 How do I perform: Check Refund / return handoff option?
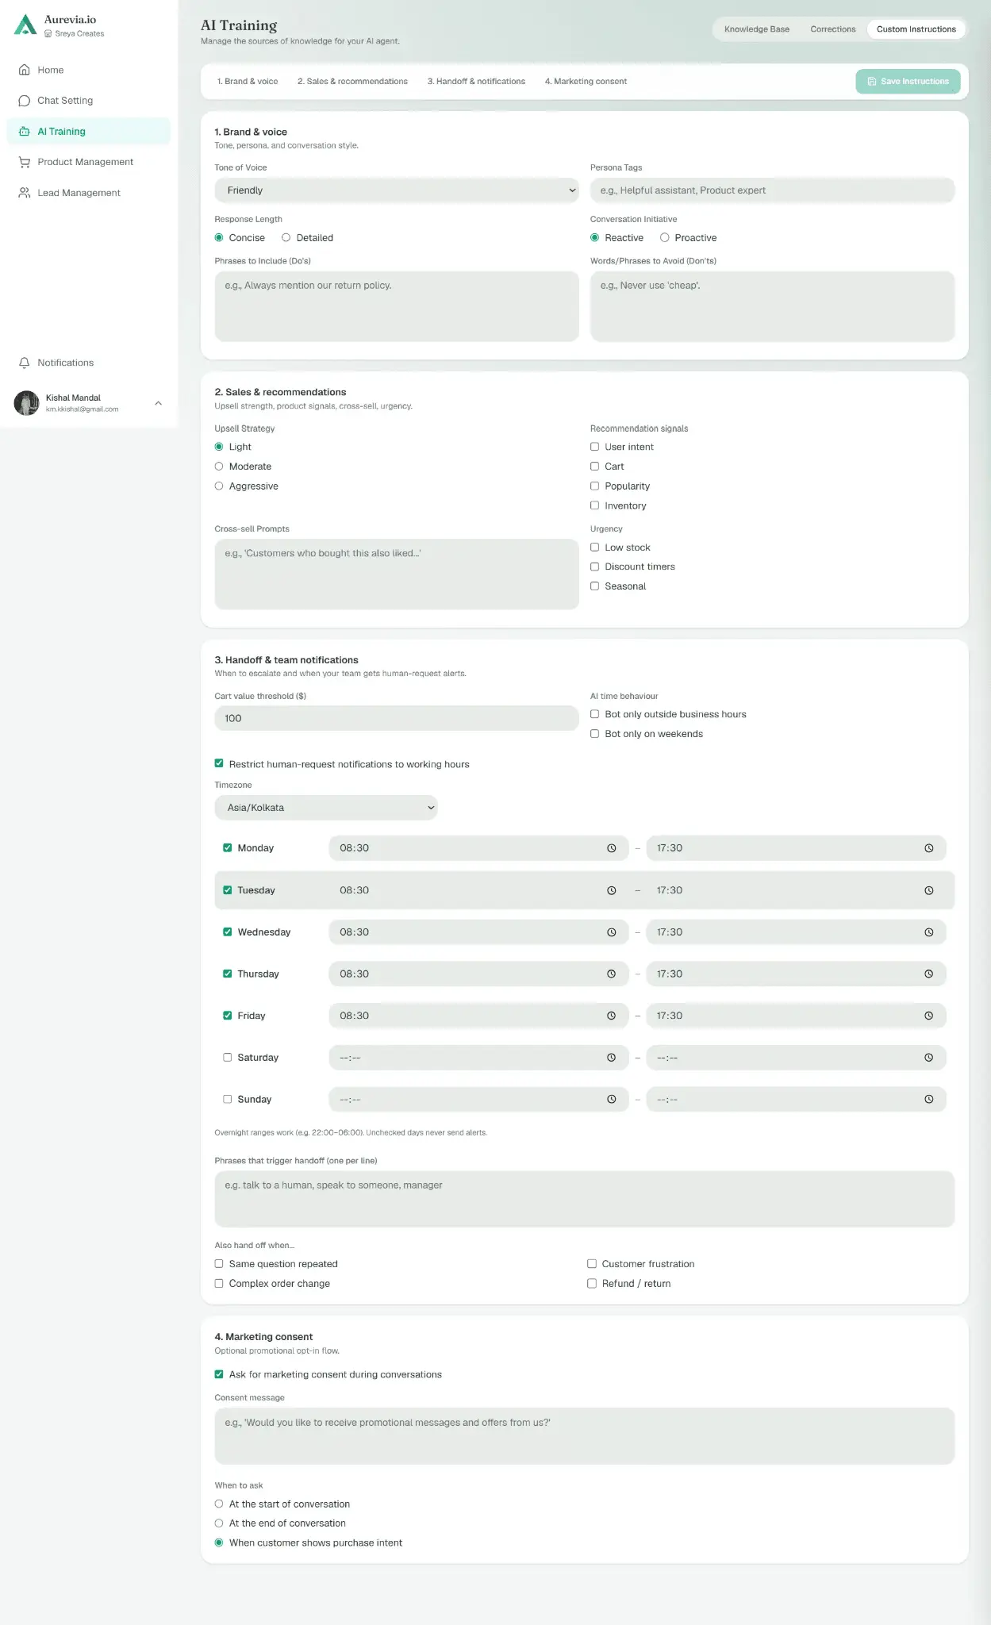(x=592, y=1284)
